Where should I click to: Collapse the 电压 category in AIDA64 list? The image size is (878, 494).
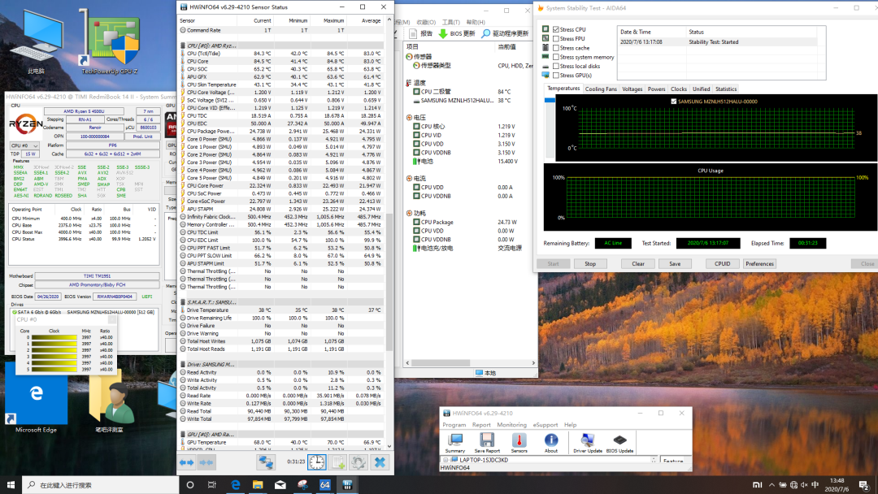click(409, 118)
